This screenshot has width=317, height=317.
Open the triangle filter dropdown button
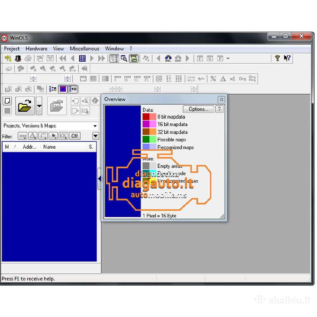[x=32, y=136]
